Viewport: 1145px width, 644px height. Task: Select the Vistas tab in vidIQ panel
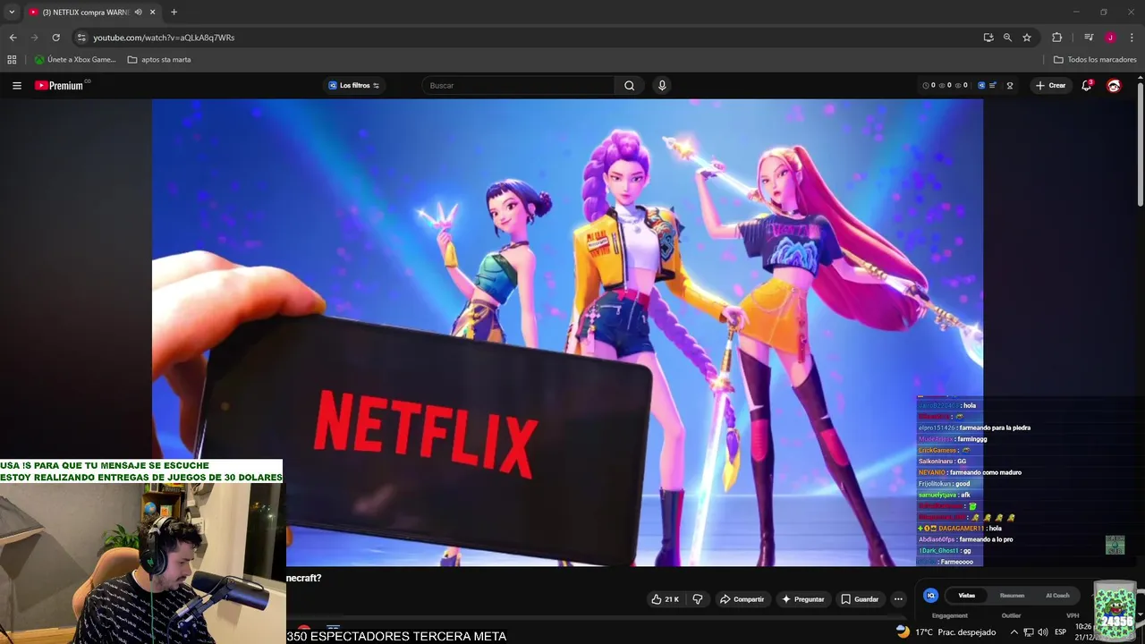[967, 596]
